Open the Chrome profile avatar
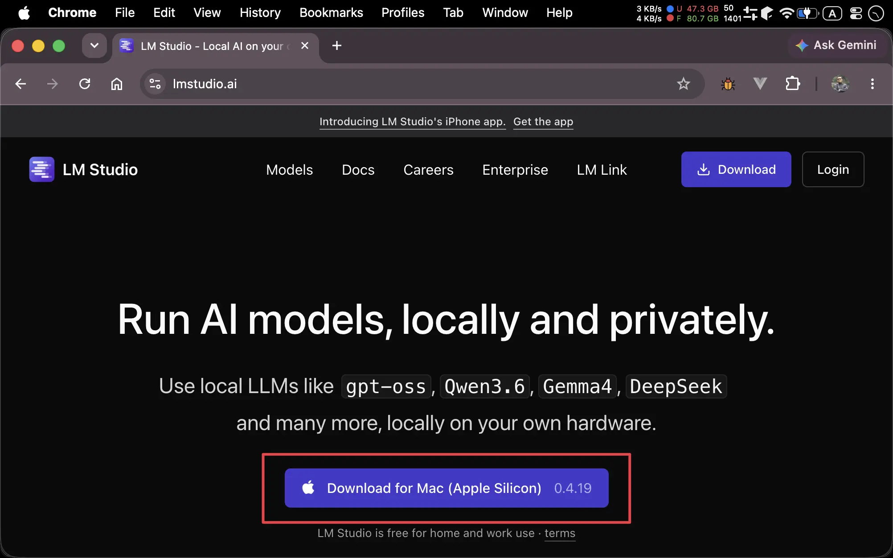Screen dimensions: 893x558 tap(840, 84)
